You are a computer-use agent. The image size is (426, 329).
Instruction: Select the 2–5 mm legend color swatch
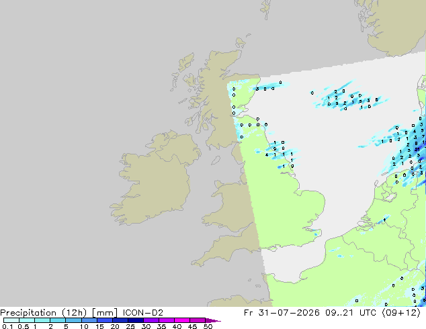58,320
